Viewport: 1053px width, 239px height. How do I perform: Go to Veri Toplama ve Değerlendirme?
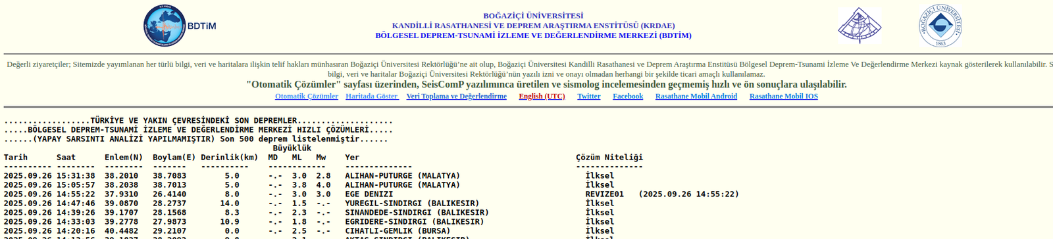[456, 96]
